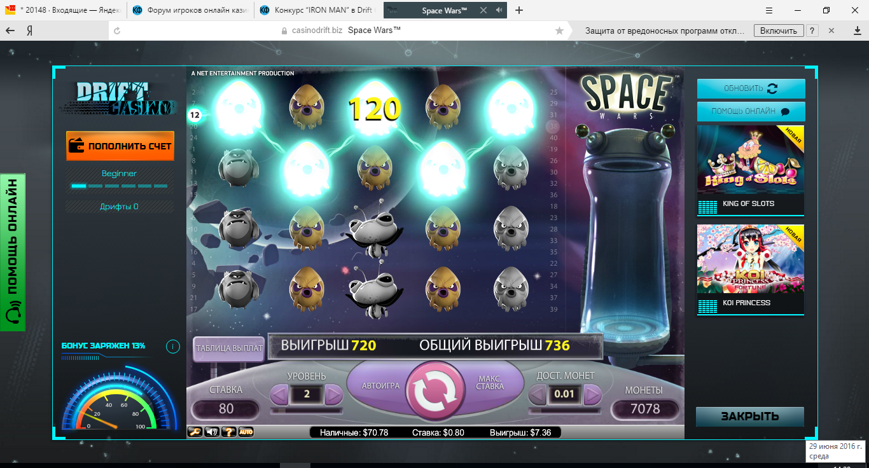869x468 pixels.
Task: Decrease the coin value with the left arrow
Action: pyautogui.click(x=538, y=395)
